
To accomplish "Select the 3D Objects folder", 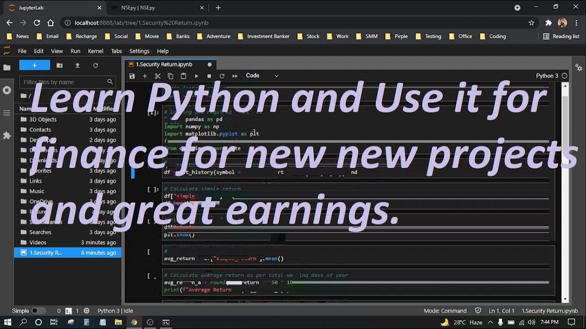I will point(68,119).
